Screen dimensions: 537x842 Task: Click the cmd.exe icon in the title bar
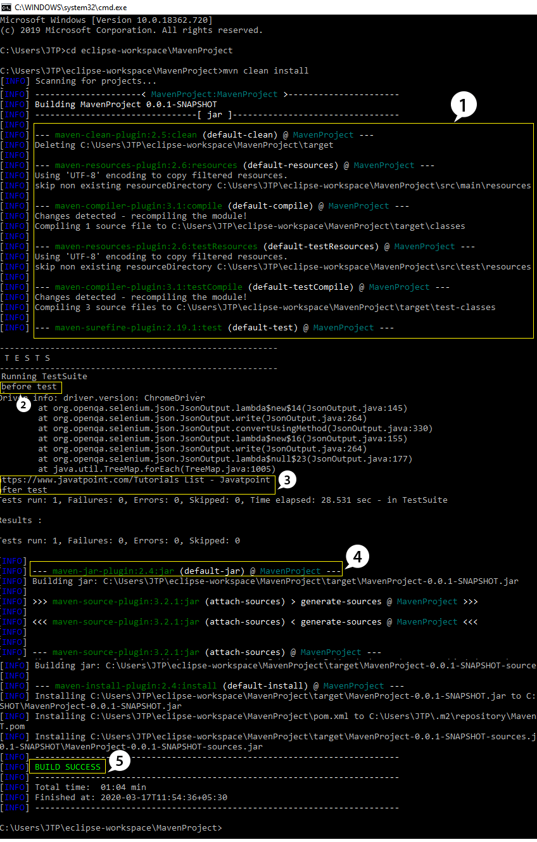pos(6,7)
